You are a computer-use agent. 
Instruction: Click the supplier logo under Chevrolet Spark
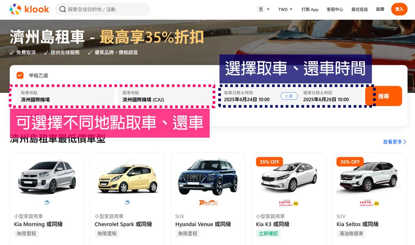(128, 203)
